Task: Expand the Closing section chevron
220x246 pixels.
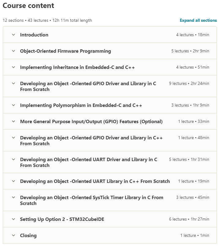Action: tap(13, 235)
